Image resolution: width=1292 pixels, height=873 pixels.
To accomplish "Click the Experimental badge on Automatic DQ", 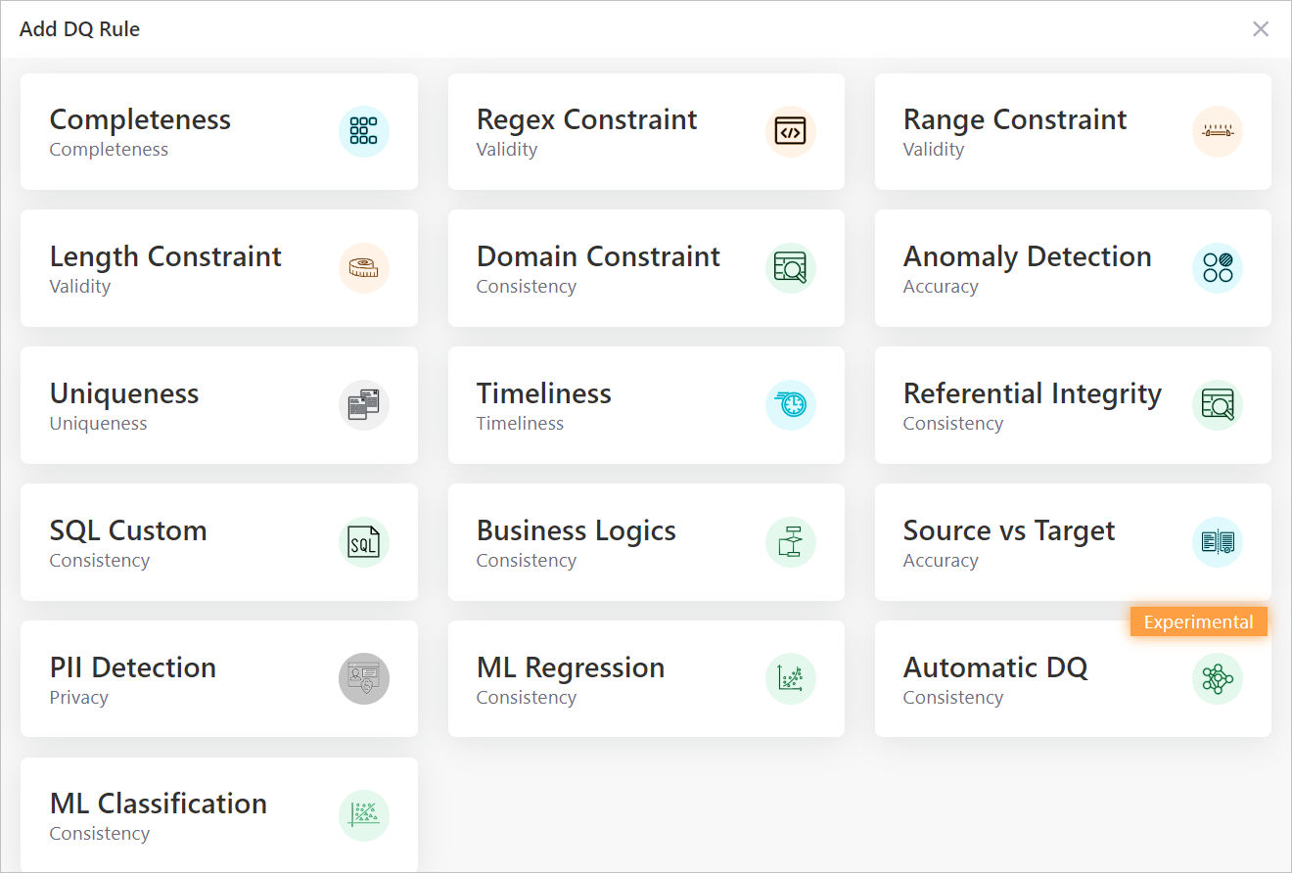I will click(x=1198, y=621).
